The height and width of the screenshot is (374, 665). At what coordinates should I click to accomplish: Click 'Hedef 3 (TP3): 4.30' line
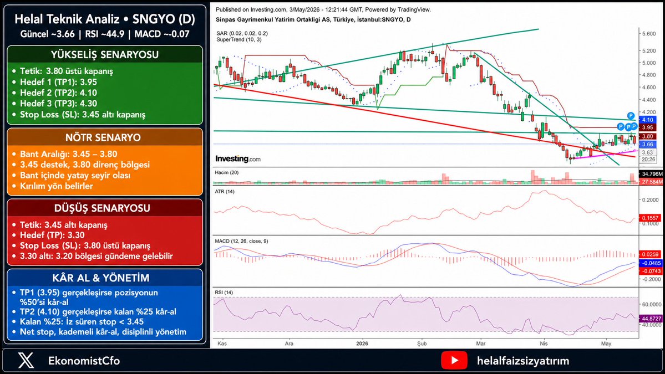[58, 104]
